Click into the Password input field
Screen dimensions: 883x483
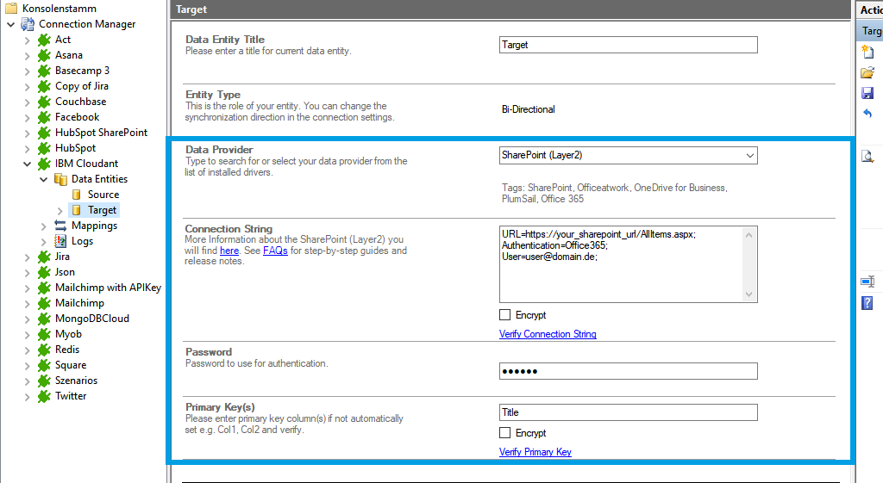pyautogui.click(x=628, y=371)
